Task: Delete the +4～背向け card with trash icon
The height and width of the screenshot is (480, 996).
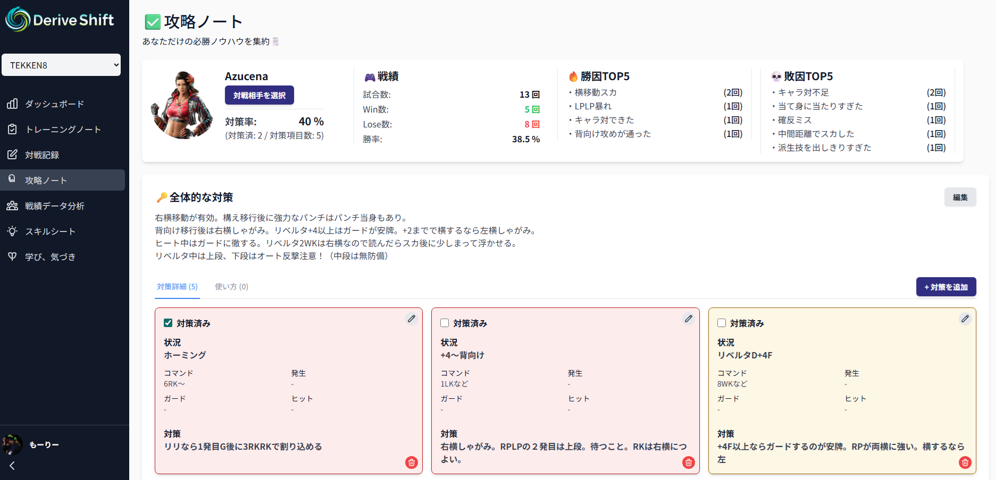Action: pos(688,462)
